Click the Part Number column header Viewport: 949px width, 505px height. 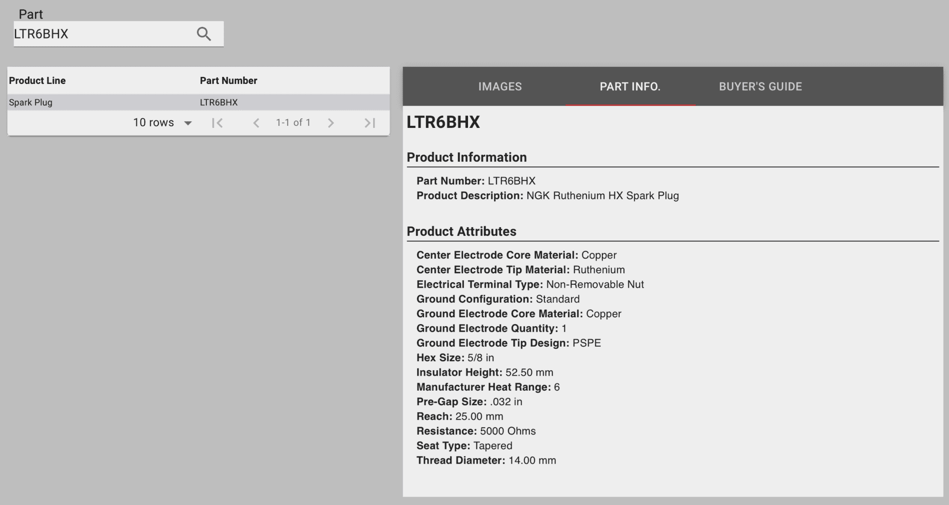pos(228,80)
